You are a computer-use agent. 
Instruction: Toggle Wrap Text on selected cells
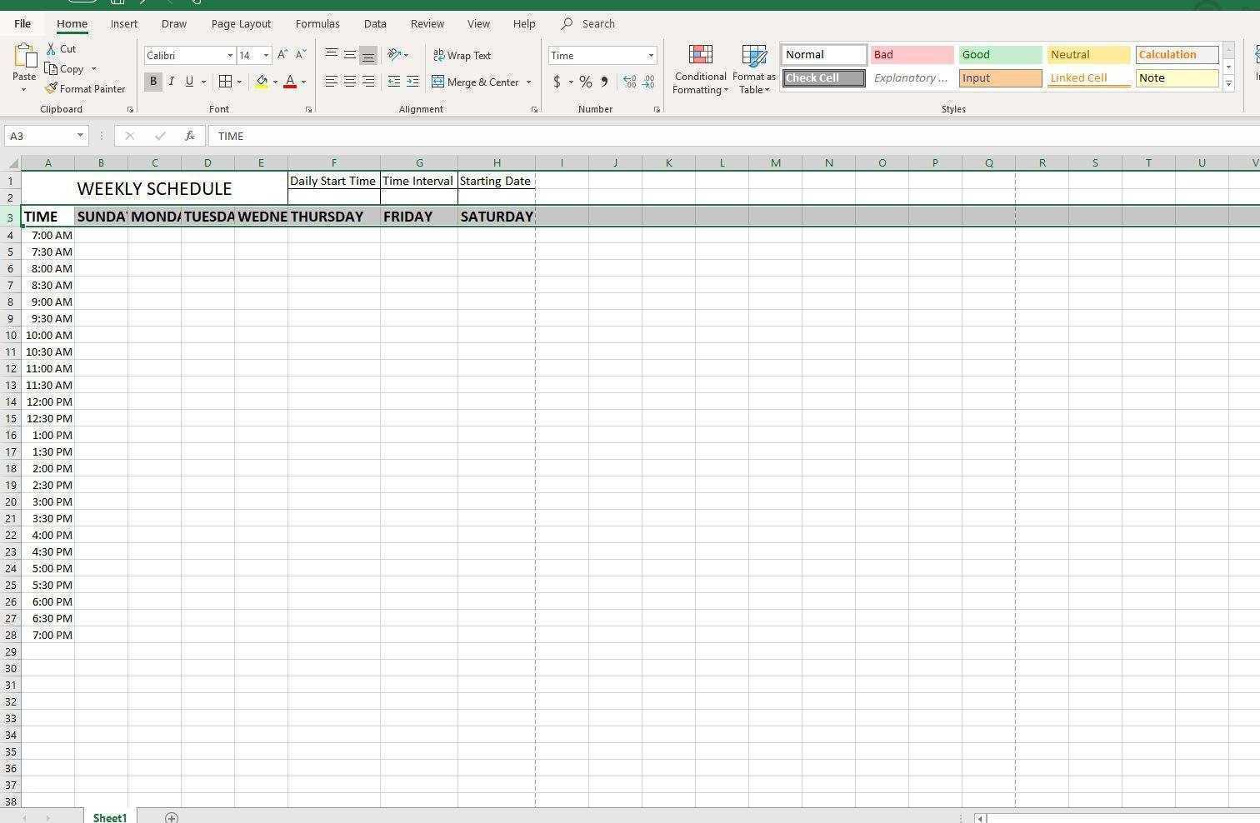pos(462,55)
